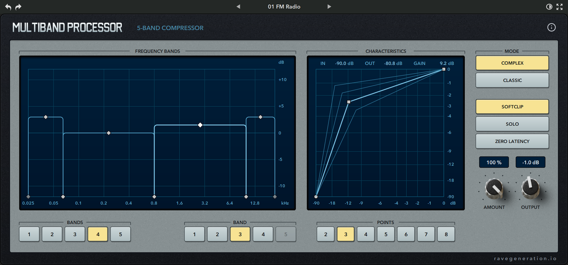This screenshot has width=568, height=265.
Task: Click the crossover handle near 0.05 kHz
Action: 63,196
